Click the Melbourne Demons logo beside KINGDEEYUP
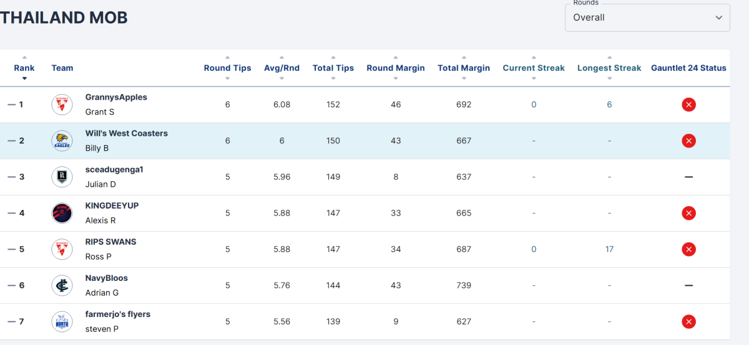Image resolution: width=749 pixels, height=345 pixels. pyautogui.click(x=62, y=213)
